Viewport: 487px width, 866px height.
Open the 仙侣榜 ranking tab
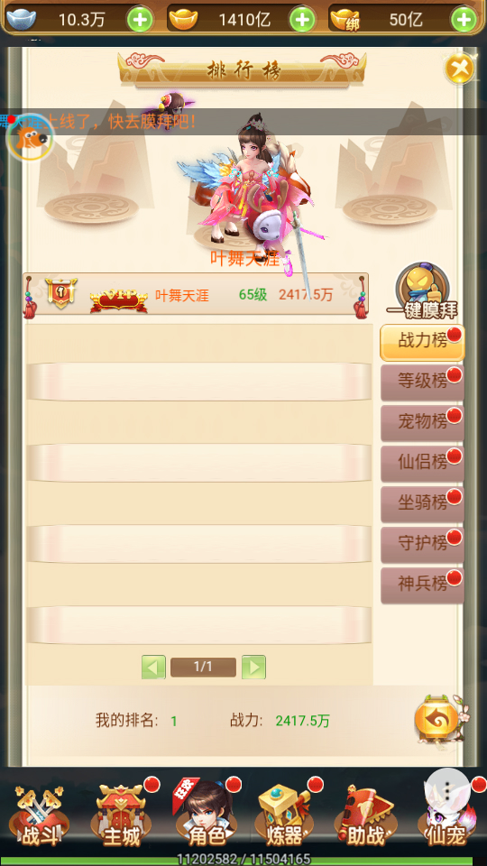click(422, 464)
